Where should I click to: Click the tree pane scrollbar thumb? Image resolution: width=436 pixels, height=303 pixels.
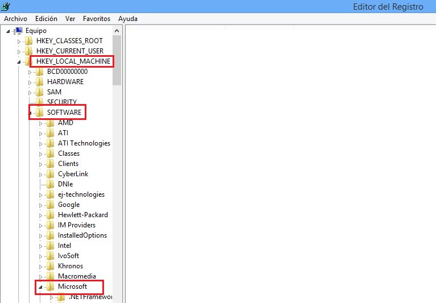coord(117,60)
